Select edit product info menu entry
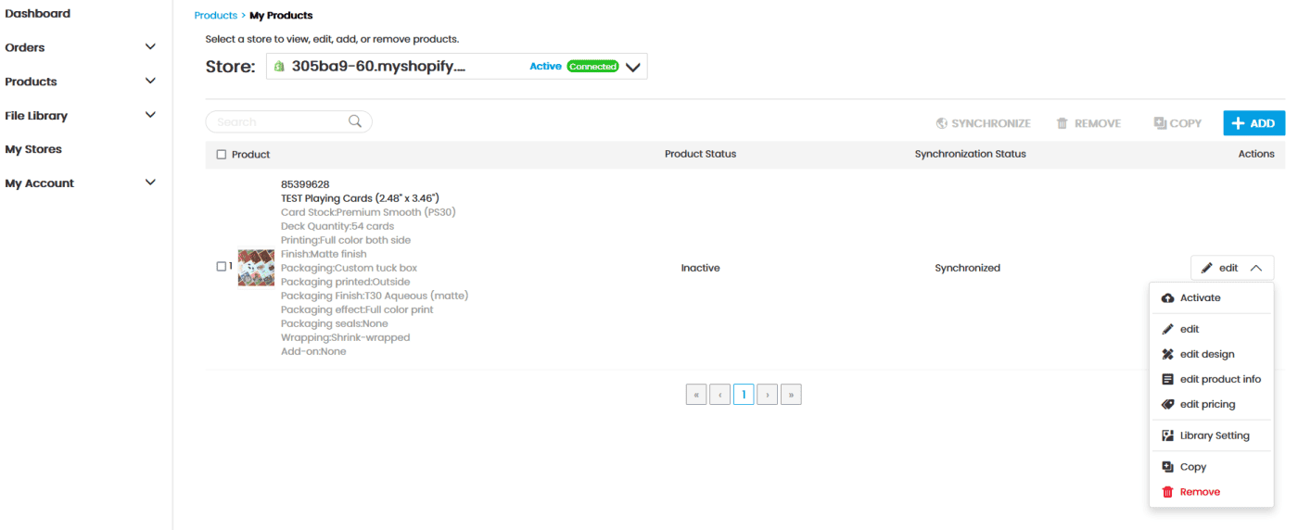This screenshot has width=1298, height=530. click(1219, 379)
